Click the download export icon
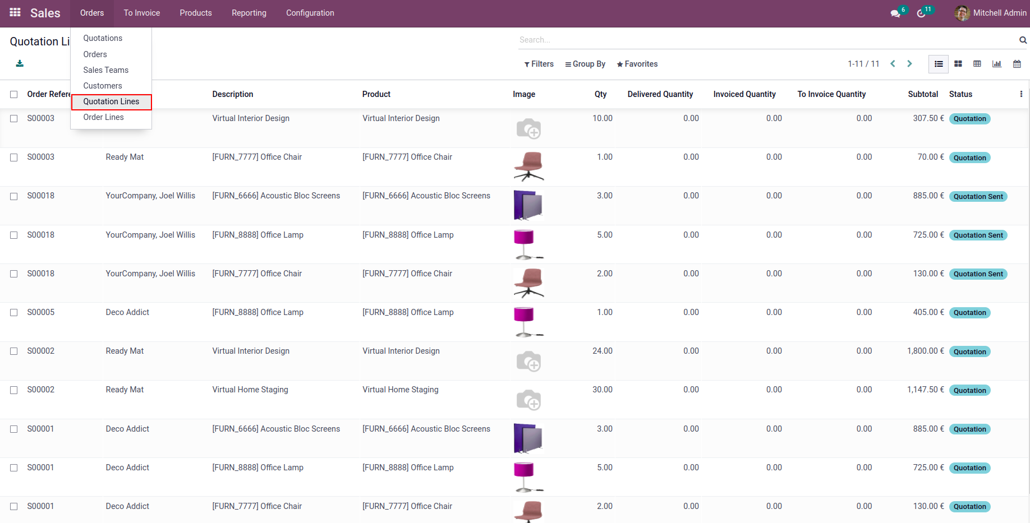The image size is (1030, 523). pyautogui.click(x=20, y=63)
